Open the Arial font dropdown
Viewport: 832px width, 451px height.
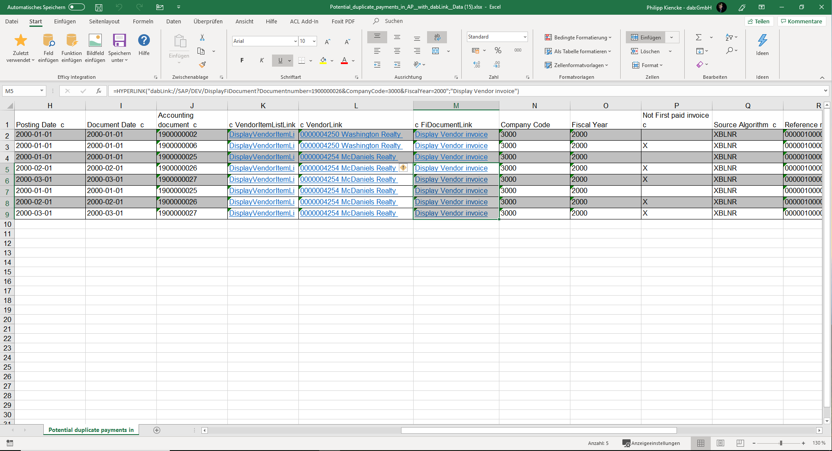295,41
